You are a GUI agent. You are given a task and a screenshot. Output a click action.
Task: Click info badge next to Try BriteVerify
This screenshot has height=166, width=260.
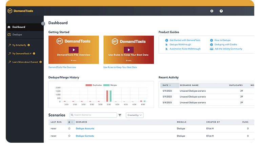pos(29,45)
